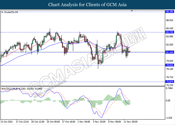Click the -1.016 MACD scale value
Image resolution: width=175 pixels, height=125 pixels.
click(x=169, y=118)
